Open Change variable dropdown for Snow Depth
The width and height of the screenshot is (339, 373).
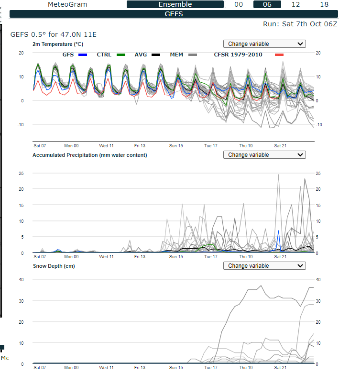(264, 266)
